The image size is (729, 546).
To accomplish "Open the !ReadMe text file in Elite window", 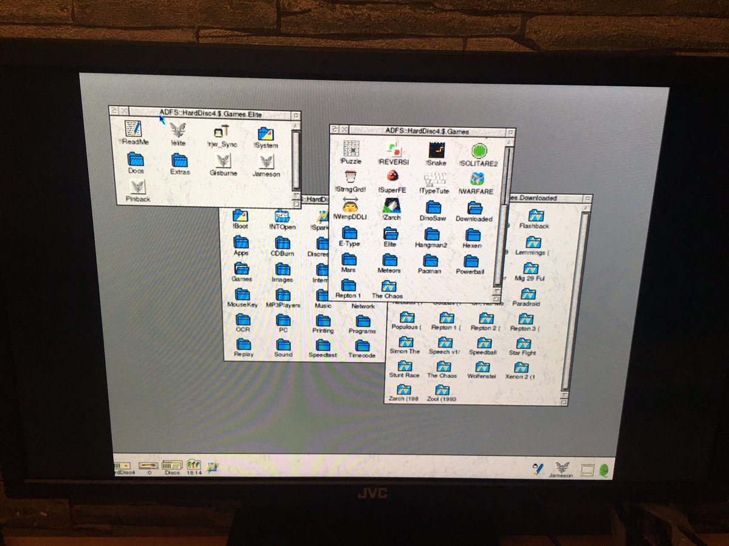I will (x=133, y=129).
